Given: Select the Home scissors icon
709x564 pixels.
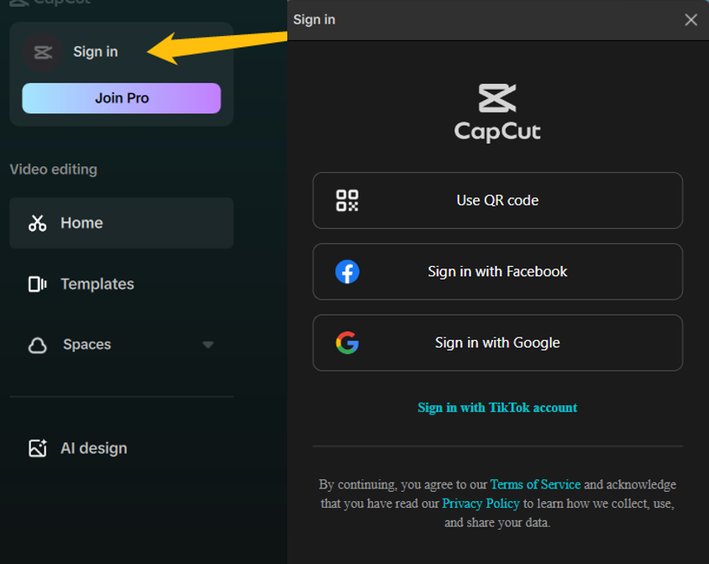Looking at the screenshot, I should pos(37,222).
